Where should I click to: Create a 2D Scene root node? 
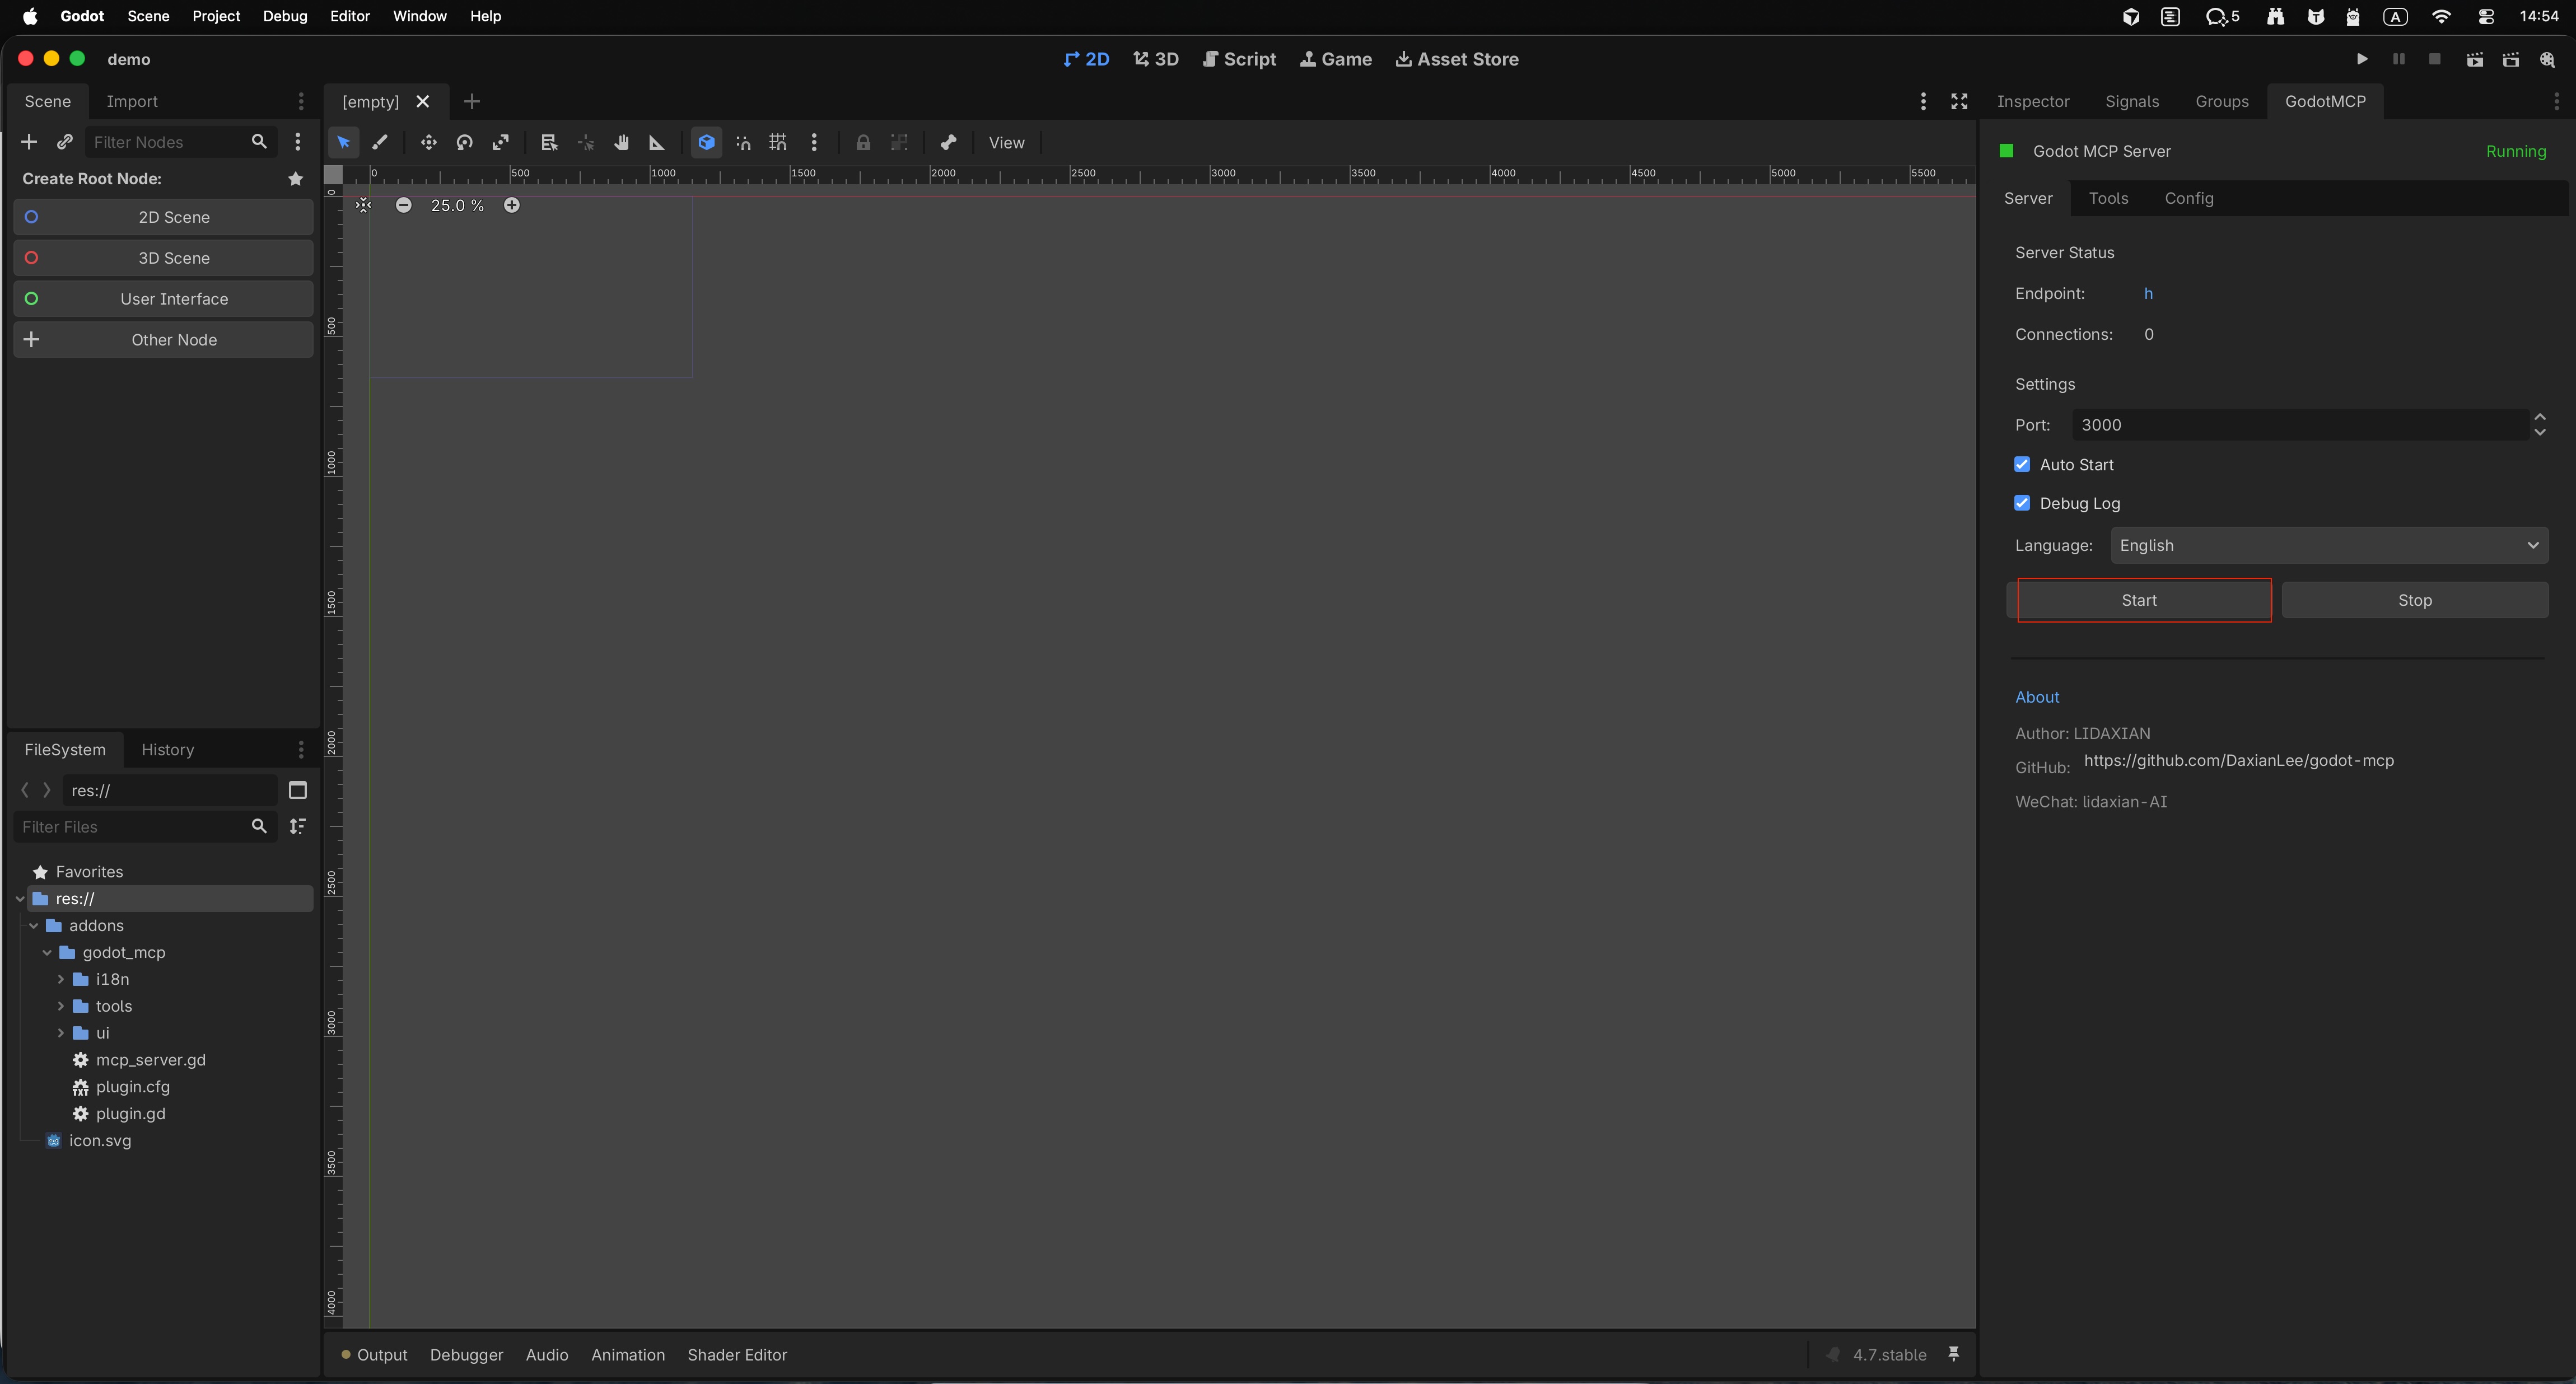163,217
